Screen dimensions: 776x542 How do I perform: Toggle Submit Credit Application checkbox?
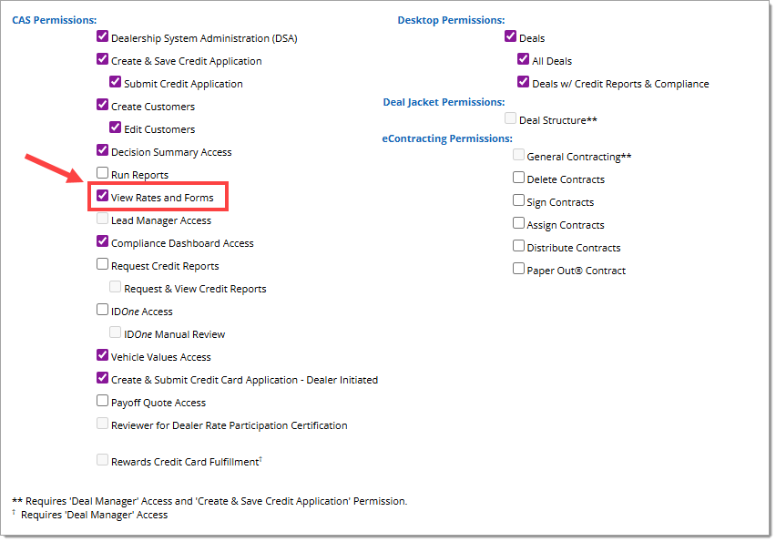click(116, 84)
